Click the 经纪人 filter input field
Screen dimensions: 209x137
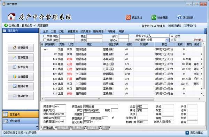point(123,40)
